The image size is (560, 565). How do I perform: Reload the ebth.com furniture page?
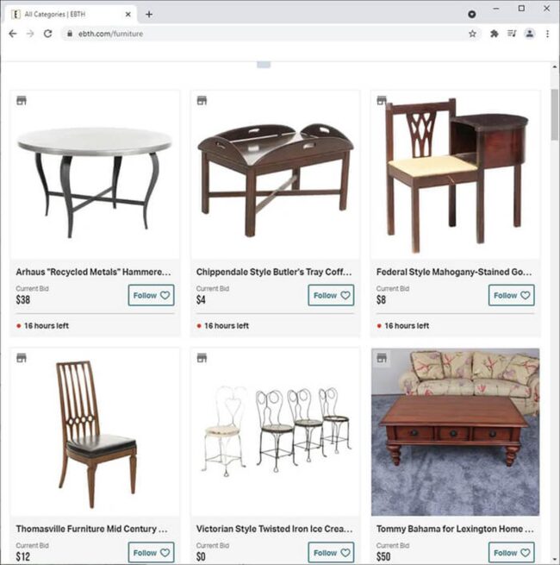pos(47,34)
